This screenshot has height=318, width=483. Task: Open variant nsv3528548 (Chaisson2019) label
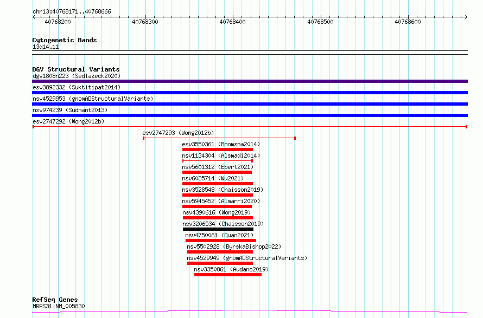tap(223, 190)
